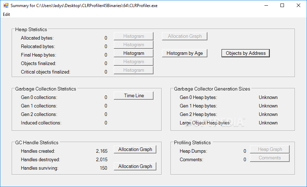Screen dimensions: 307x187
Task: Show the garbage collection Time Line
Action: click(134, 96)
